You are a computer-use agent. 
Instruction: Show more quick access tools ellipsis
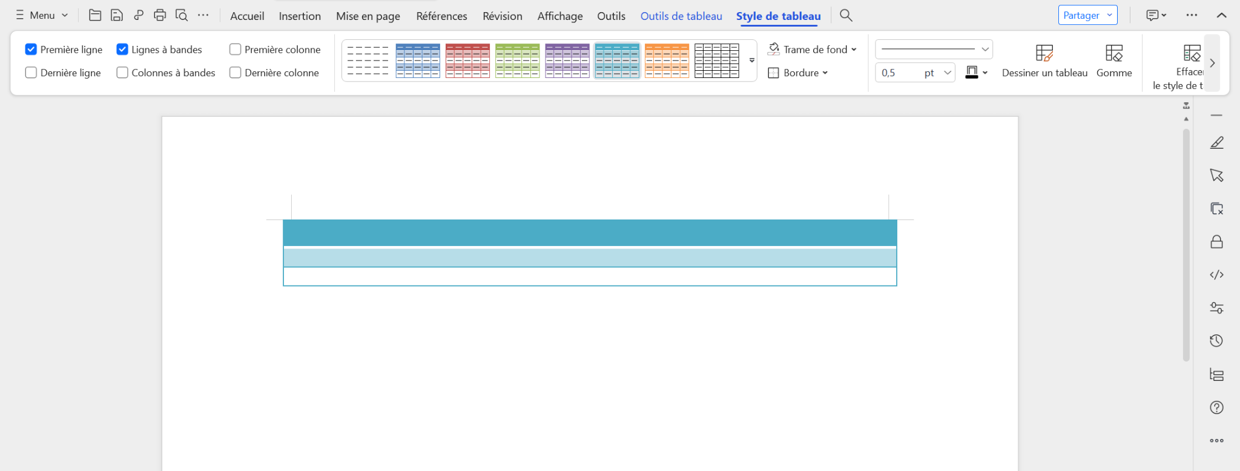(203, 15)
